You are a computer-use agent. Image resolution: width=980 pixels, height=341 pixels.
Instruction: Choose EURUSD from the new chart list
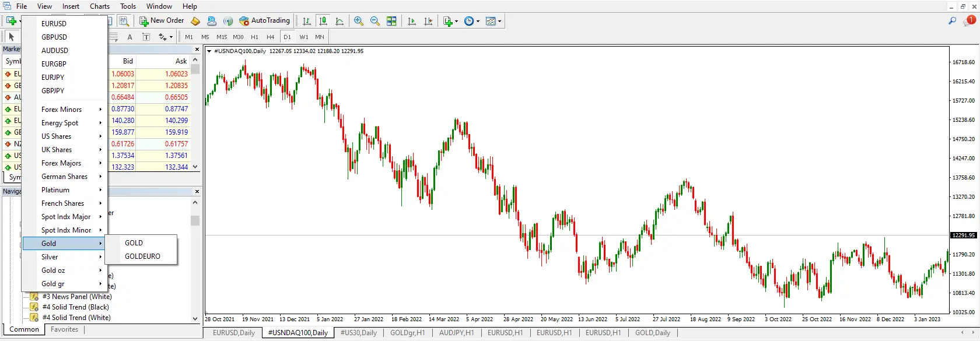65,24
